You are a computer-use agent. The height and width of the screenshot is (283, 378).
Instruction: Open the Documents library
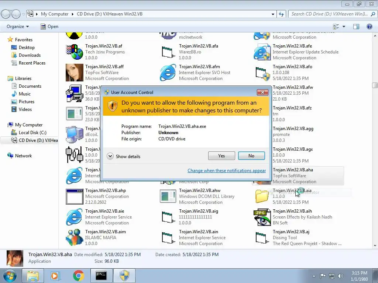[30, 86]
